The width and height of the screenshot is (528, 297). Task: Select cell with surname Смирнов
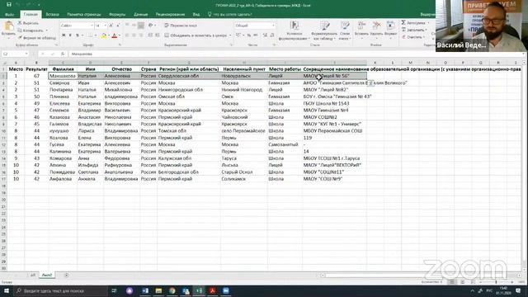[x=63, y=82]
